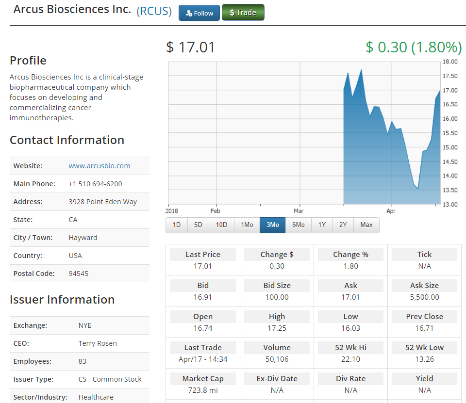Click the Market Cap value 723.8 mi
Image resolution: width=466 pixels, height=403 pixels.
click(x=203, y=390)
